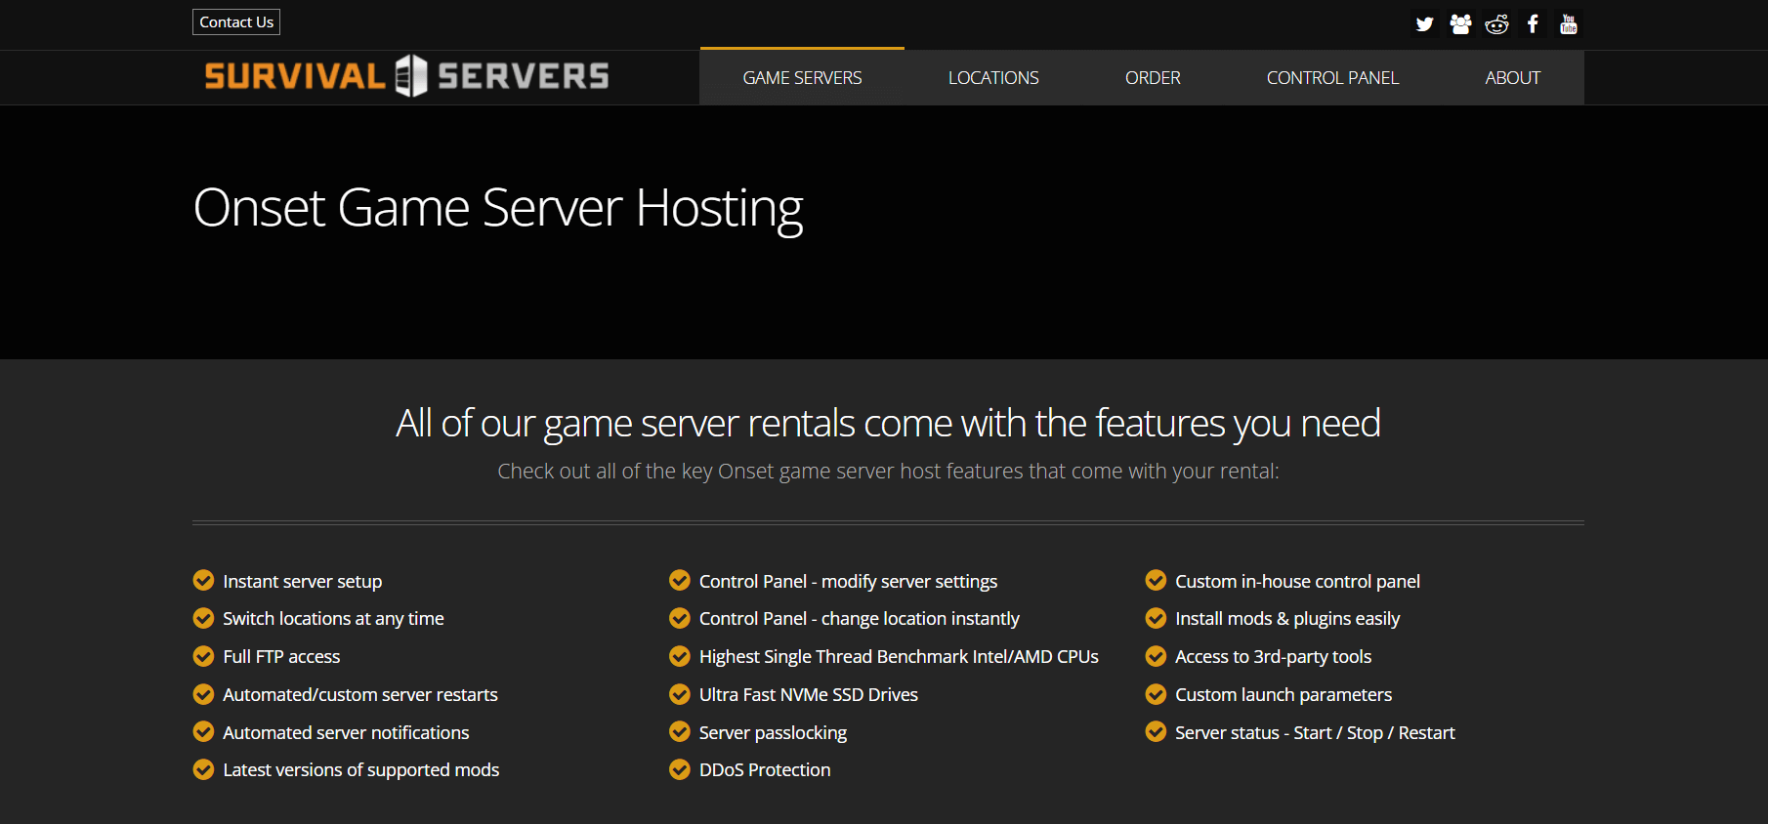
Task: Open the Reddit social icon
Action: [1496, 24]
